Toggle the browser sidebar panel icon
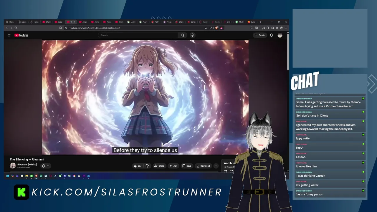 268,28
